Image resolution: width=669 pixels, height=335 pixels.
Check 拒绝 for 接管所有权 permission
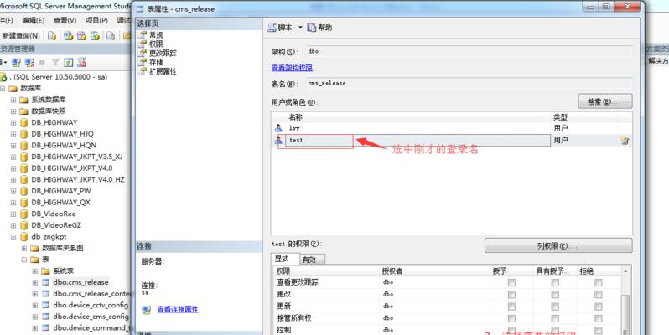tap(599, 318)
